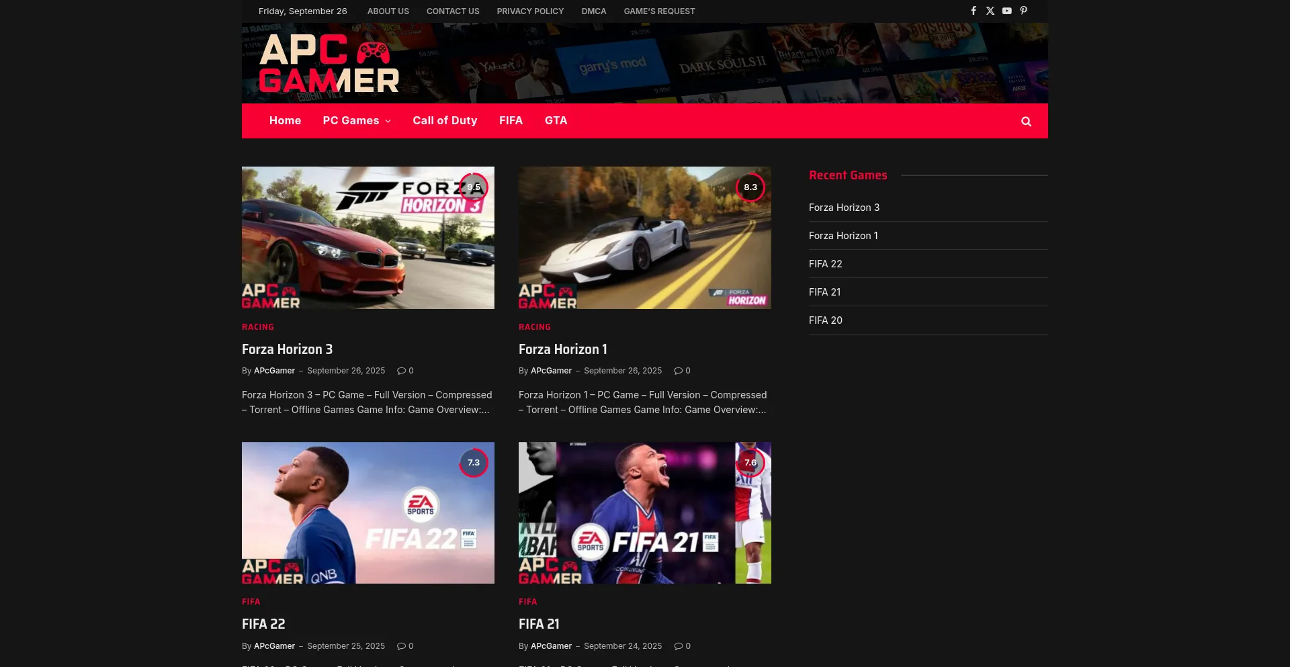Screen dimensions: 1290x667
Task: Click the Forza Horizon 1 cover thumbnail
Action: click(645, 238)
